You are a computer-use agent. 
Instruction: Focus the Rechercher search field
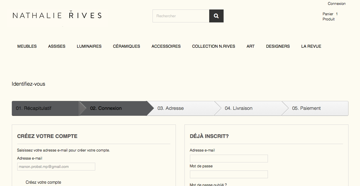pyautogui.click(x=181, y=16)
